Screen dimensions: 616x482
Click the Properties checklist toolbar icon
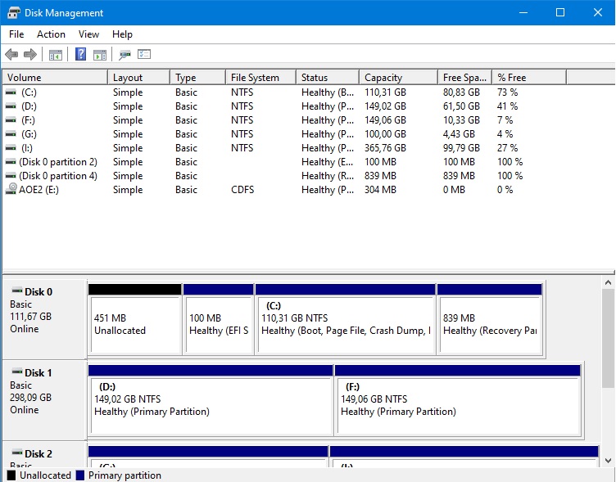pyautogui.click(x=145, y=55)
